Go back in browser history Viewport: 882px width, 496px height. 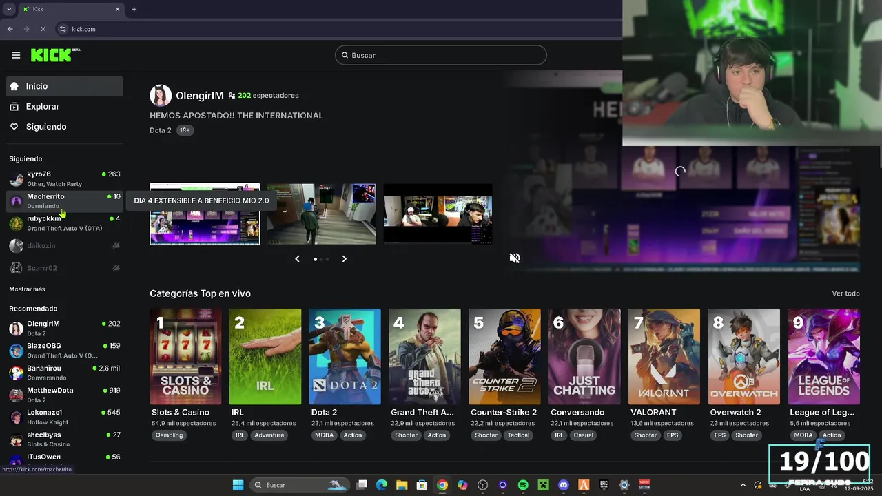coord(10,29)
